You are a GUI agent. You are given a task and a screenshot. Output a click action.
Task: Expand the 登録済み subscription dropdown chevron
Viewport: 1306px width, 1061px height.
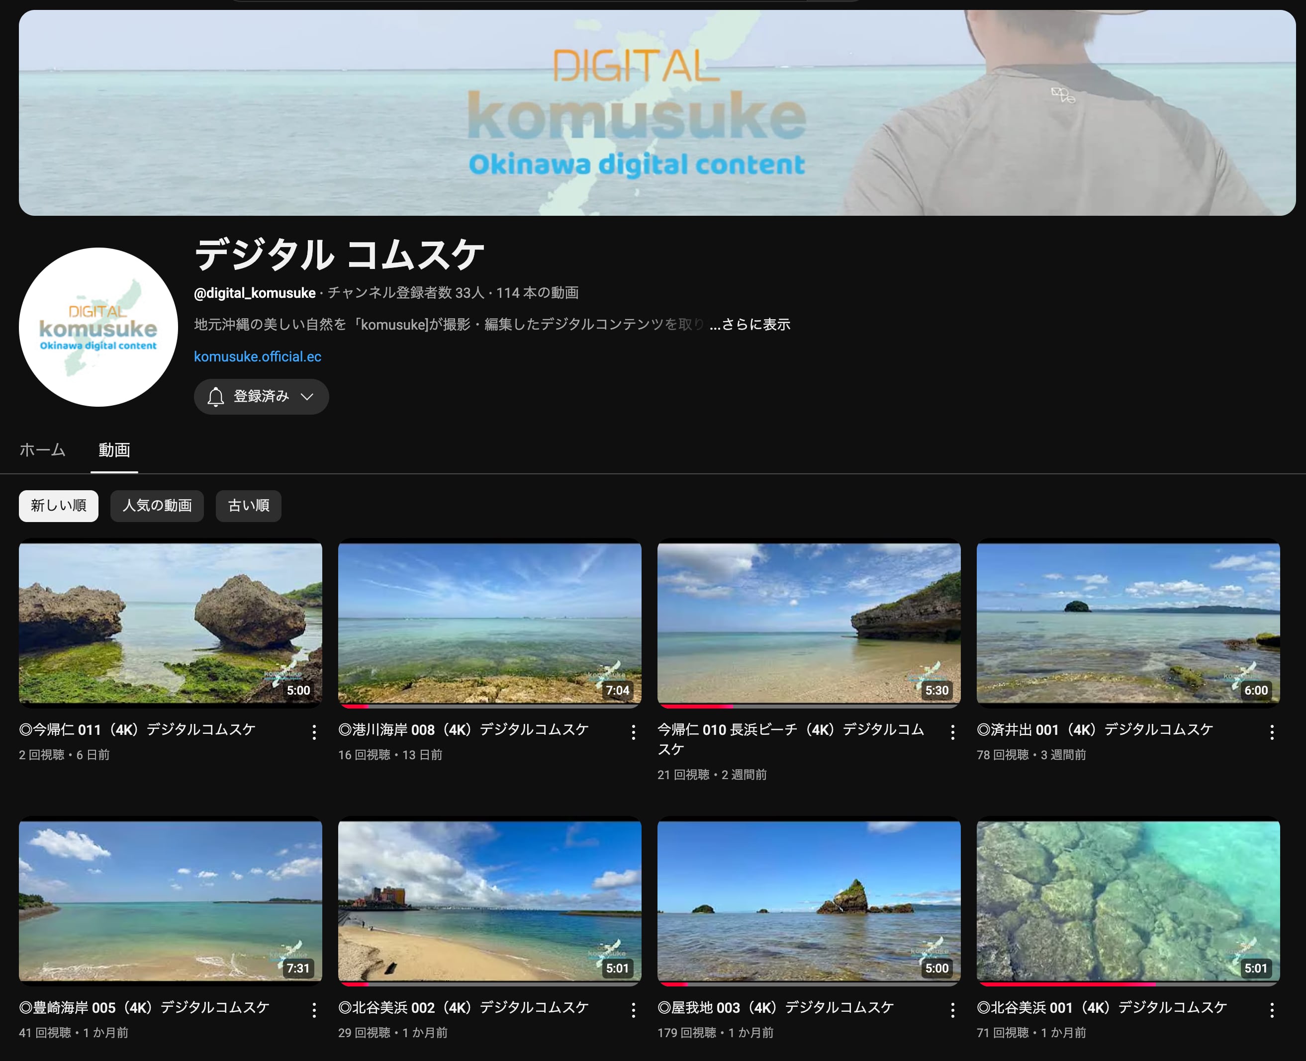(x=307, y=397)
